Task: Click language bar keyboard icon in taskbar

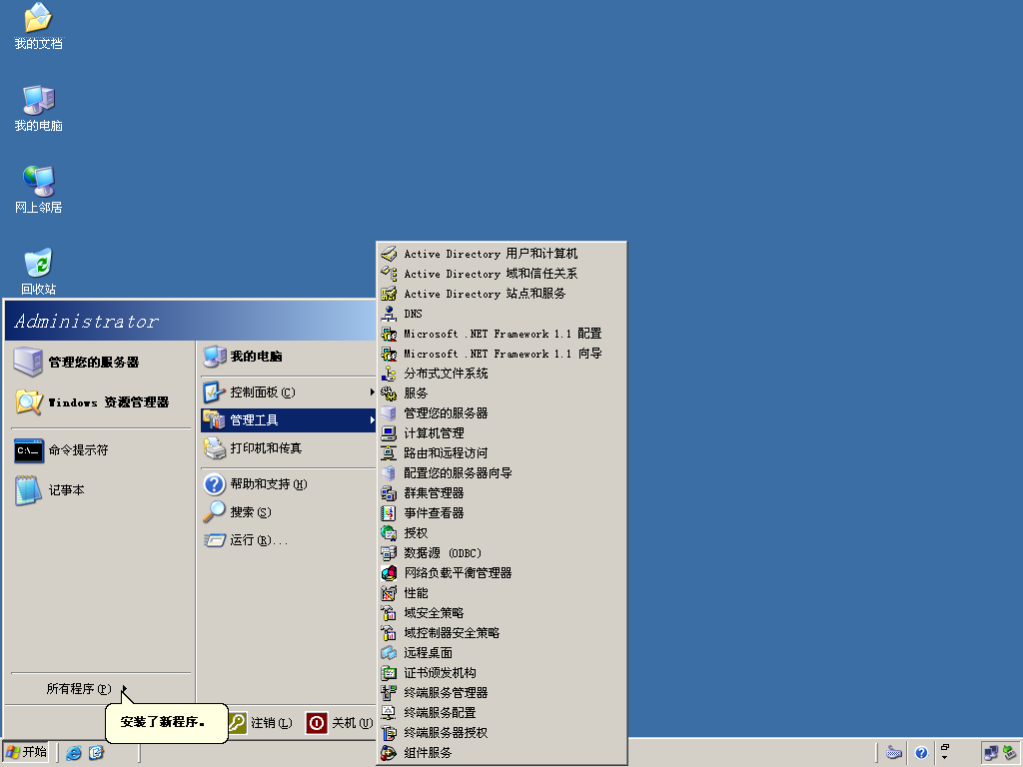Action: coord(894,753)
